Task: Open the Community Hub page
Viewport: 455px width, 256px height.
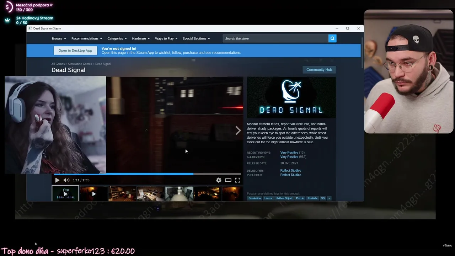Action: click(319, 70)
